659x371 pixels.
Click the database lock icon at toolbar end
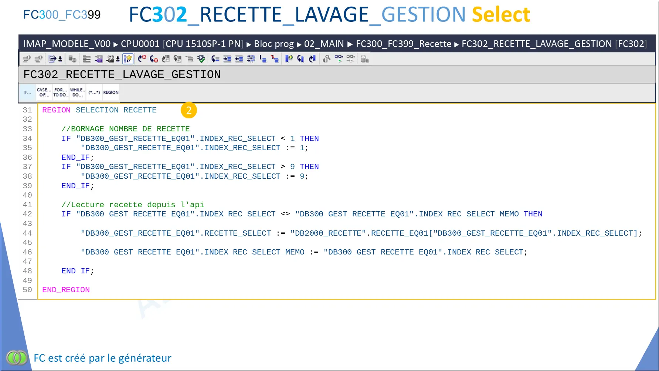pos(364,59)
